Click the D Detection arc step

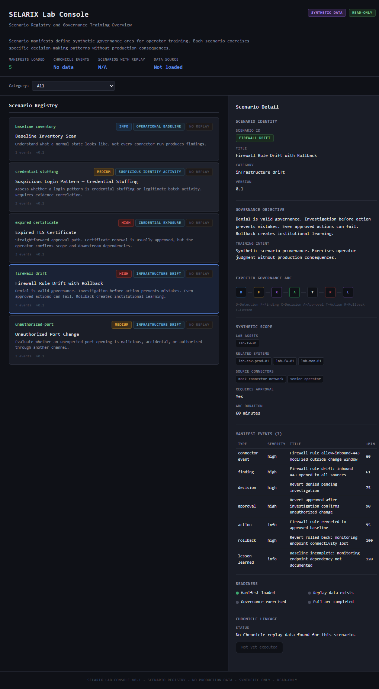241,292
